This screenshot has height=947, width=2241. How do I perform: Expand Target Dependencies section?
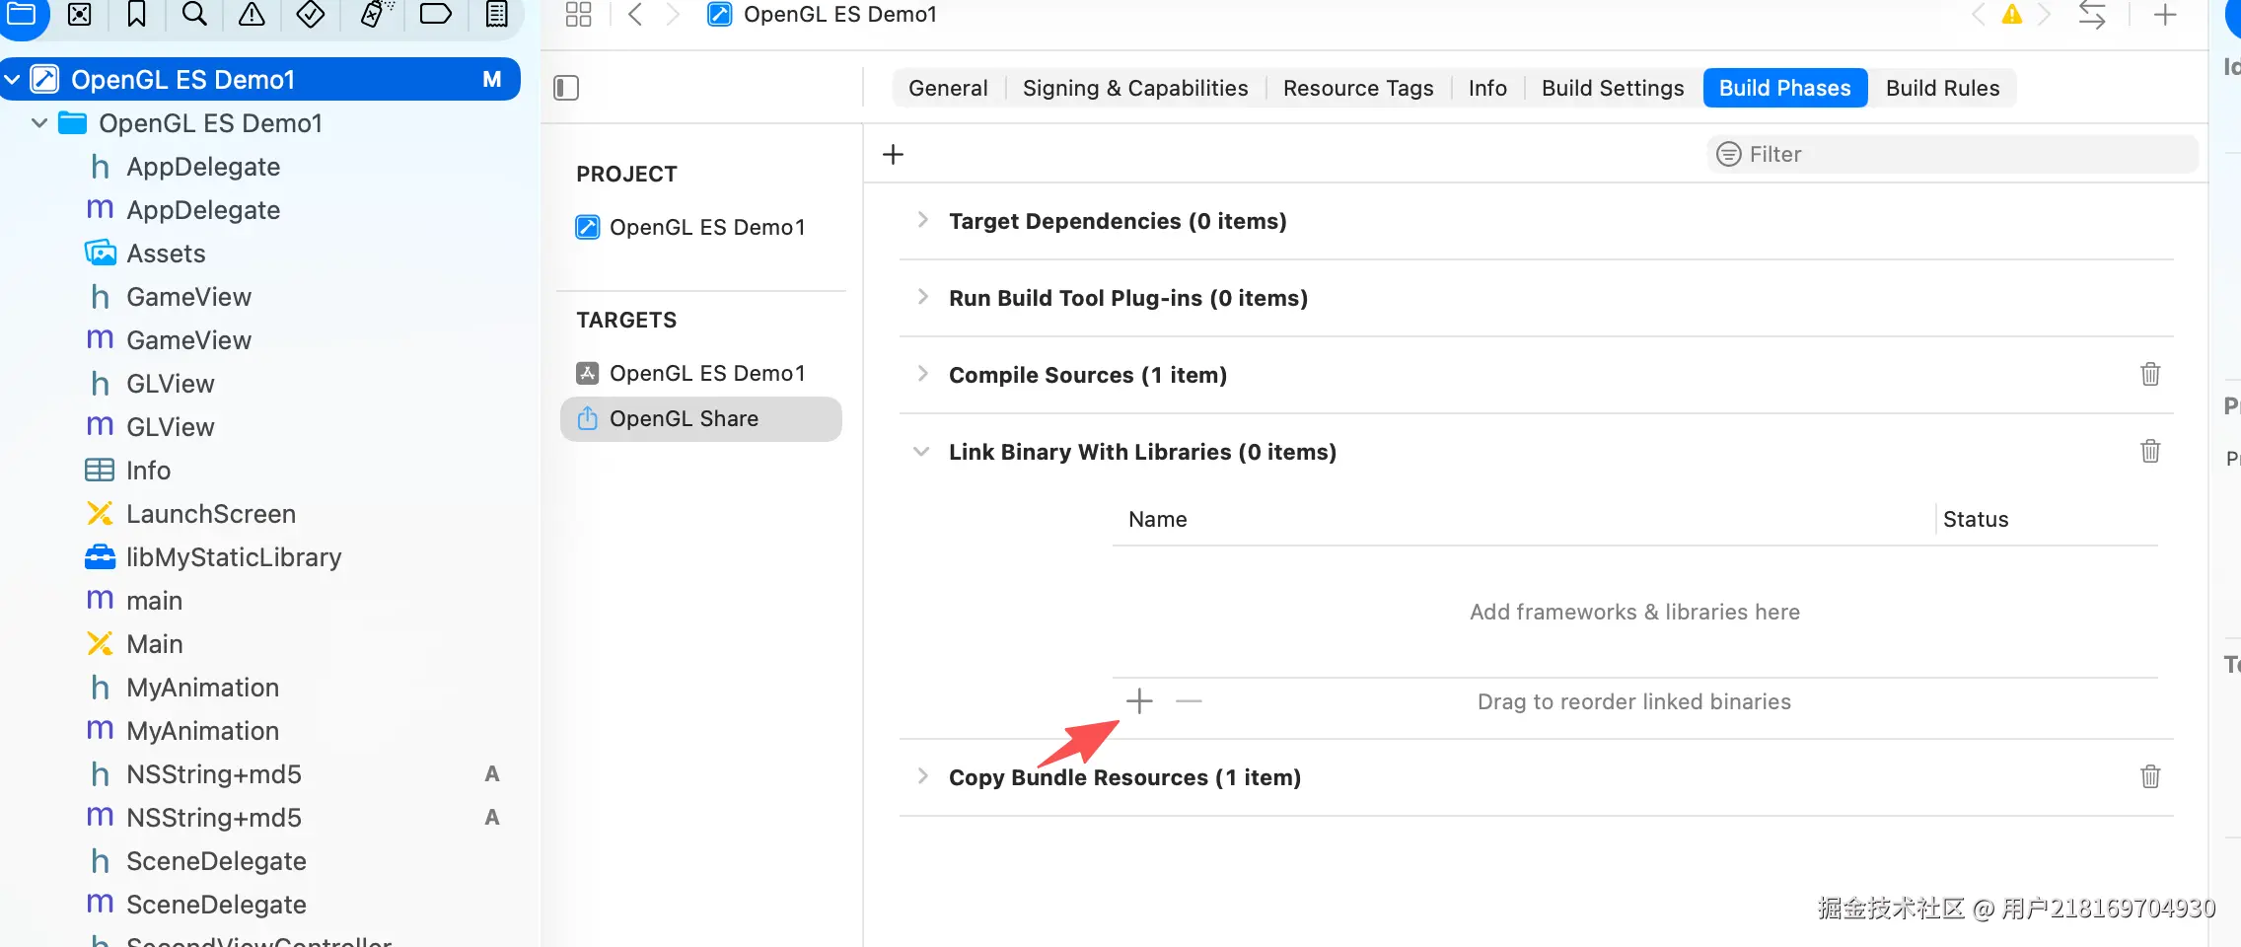(x=921, y=220)
